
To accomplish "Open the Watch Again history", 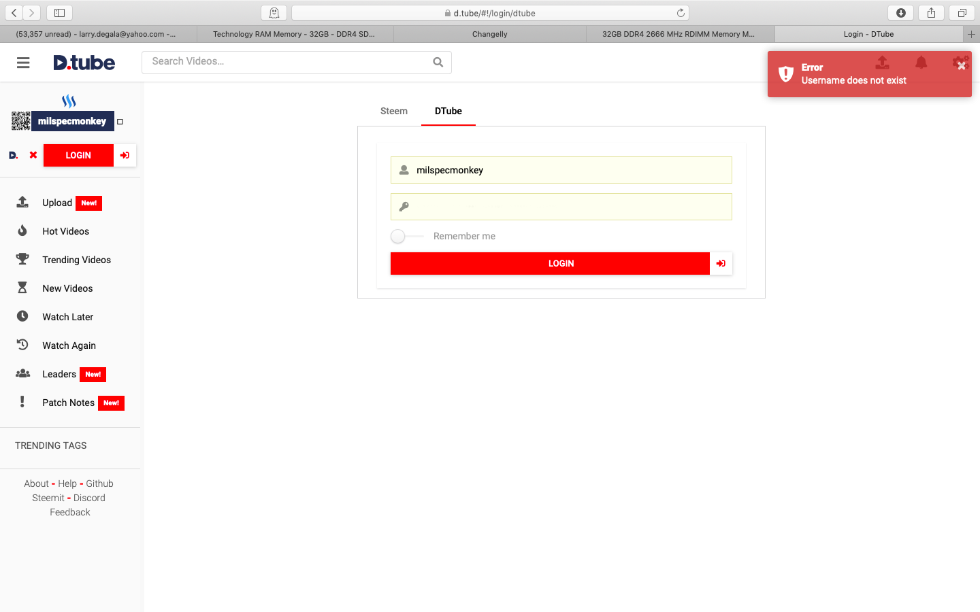I will (x=69, y=345).
